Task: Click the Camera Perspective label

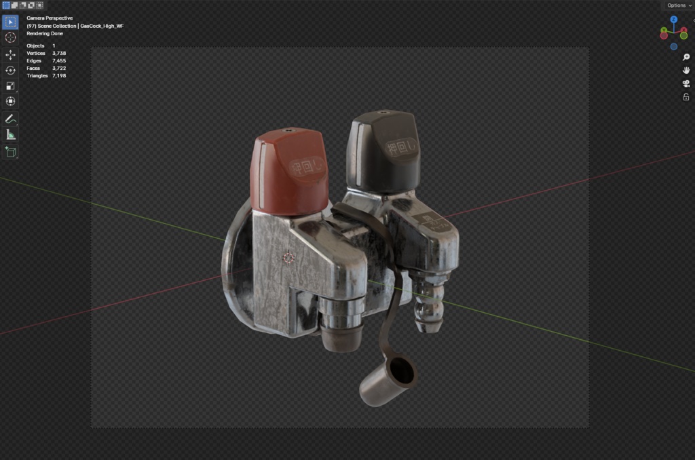Action: point(50,18)
